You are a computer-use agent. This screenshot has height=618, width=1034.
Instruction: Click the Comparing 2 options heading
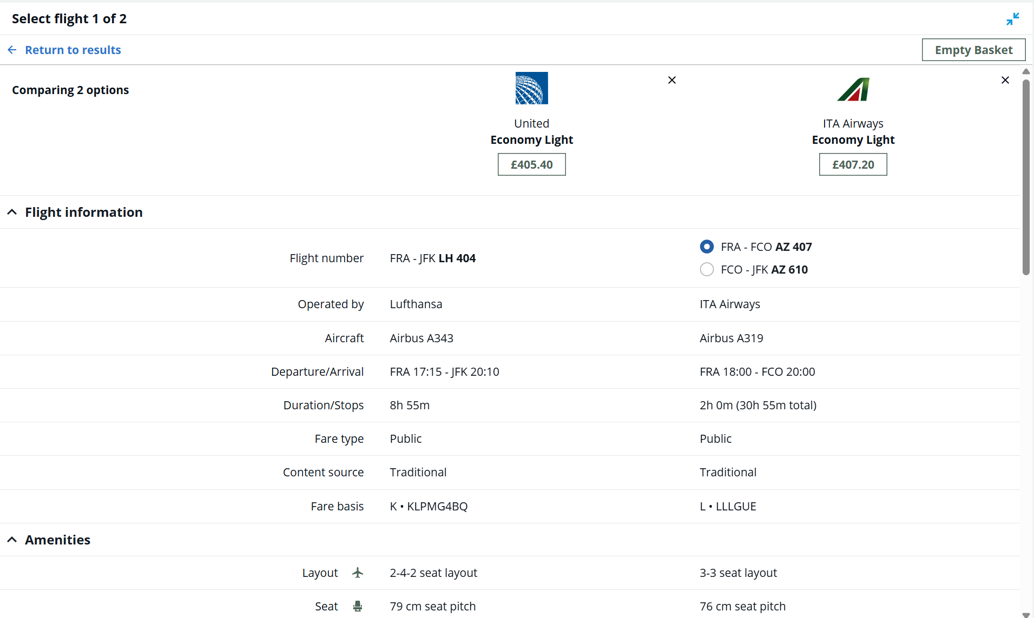tap(70, 90)
